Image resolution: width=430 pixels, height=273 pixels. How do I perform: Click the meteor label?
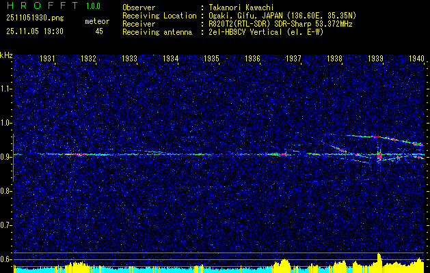pos(97,21)
